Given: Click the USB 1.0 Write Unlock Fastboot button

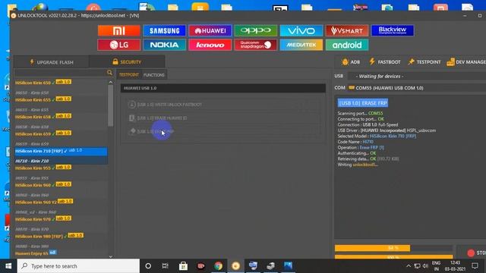Looking at the screenshot, I should tap(222, 105).
